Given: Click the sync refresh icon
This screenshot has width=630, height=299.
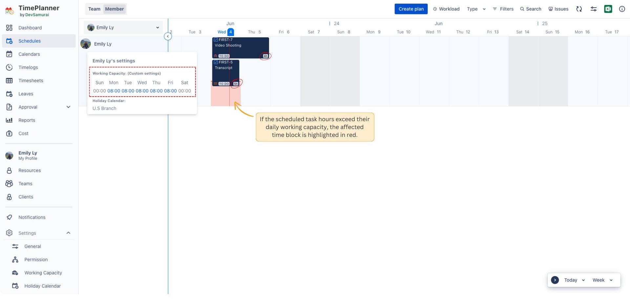Looking at the screenshot, I should point(579,9).
